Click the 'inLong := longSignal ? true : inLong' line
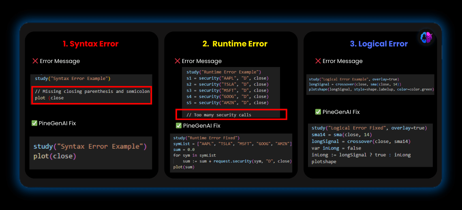The height and width of the screenshot is (210, 462). point(361,155)
